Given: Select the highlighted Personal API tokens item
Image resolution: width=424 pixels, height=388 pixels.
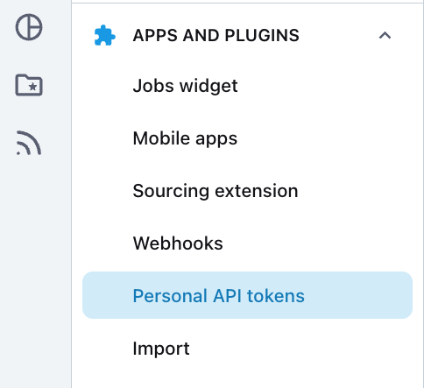Looking at the screenshot, I should 247,295.
